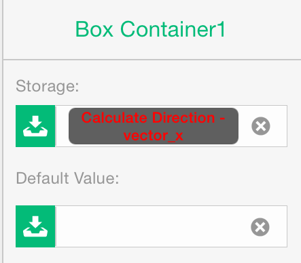Open the storage picker from the tray arrow icon
This screenshot has height=263, width=301.
35,126
